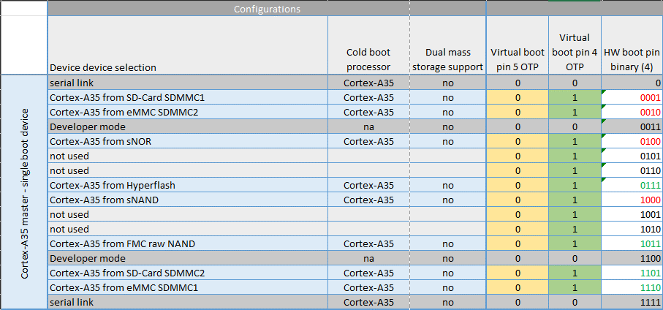Select 'serial link' cell in binary 0 row
The image size is (663, 310).
(188, 83)
